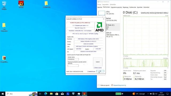Switch to the Performans tab
The image size is (171, 96).
106,7
